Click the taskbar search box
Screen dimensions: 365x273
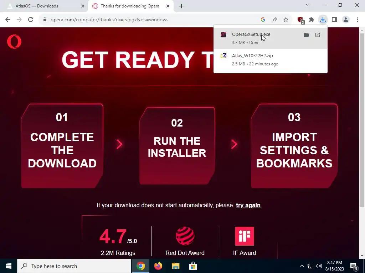[x=74, y=266]
